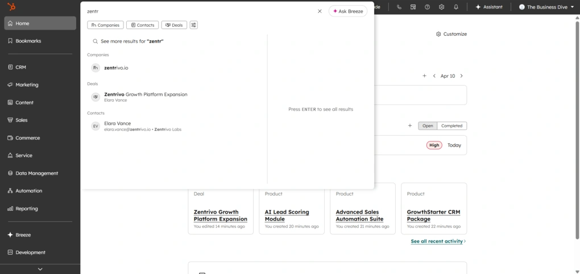
Task: Click See more results for zentr
Action: (x=128, y=41)
